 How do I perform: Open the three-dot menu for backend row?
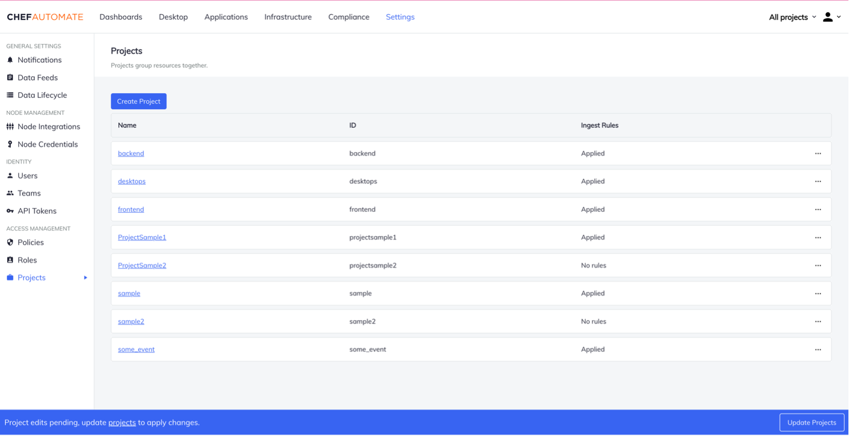coord(818,153)
